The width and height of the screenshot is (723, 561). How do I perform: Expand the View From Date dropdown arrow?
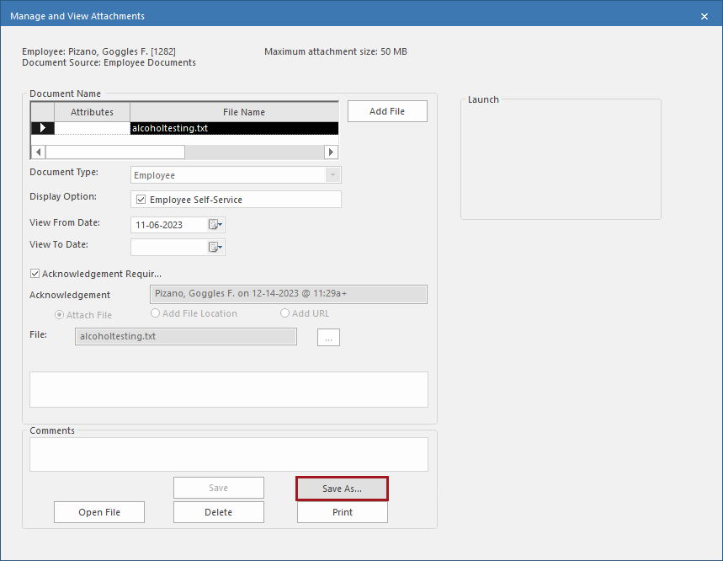point(221,225)
